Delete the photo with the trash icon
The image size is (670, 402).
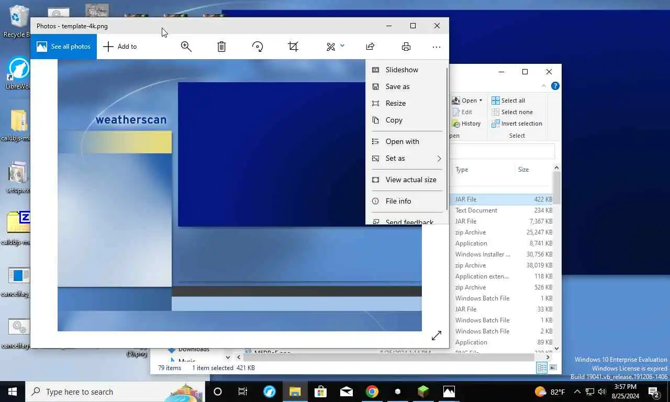point(221,47)
